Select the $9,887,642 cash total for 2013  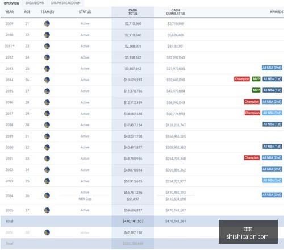pos(133,69)
